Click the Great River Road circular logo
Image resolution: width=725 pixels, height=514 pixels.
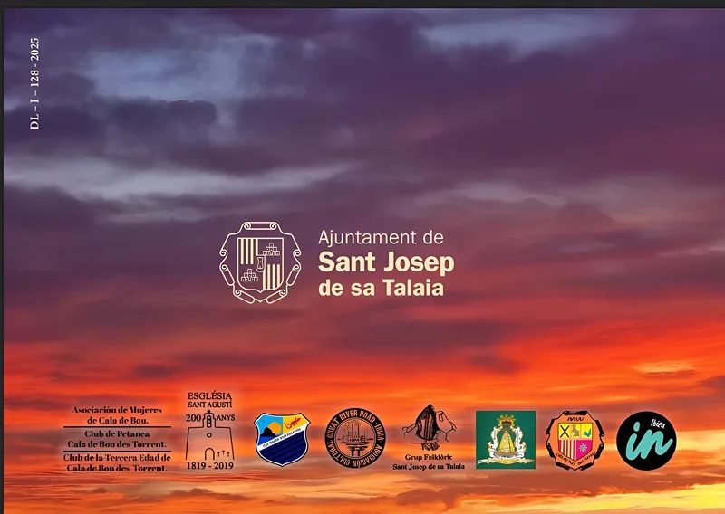355,438
